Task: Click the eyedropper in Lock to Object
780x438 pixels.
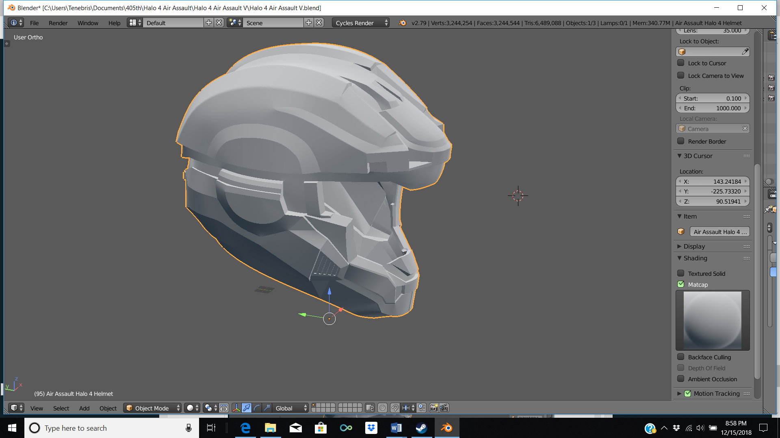Action: click(x=745, y=52)
